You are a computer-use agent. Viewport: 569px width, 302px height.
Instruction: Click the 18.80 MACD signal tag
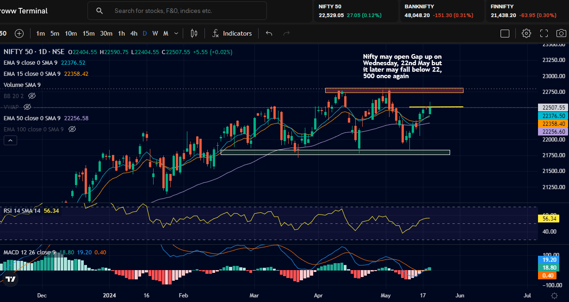point(549,267)
